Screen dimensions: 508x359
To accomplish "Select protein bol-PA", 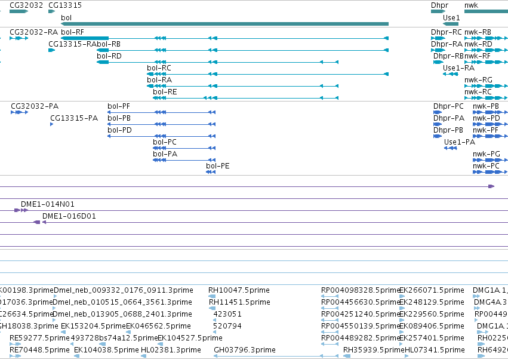I will point(184,160).
